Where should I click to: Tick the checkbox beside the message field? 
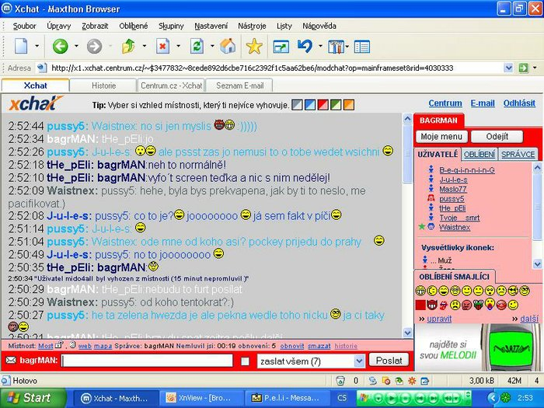(x=245, y=361)
